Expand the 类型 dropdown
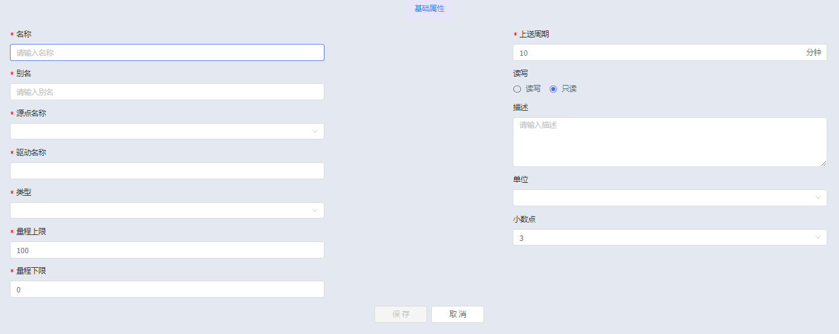Image resolution: width=839 pixels, height=334 pixels. (x=167, y=210)
